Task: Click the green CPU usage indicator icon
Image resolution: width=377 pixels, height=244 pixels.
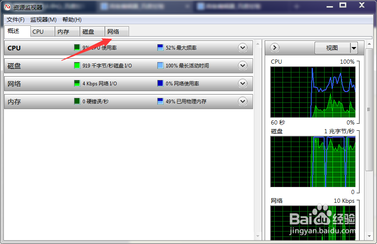Action: pyautogui.click(x=77, y=47)
